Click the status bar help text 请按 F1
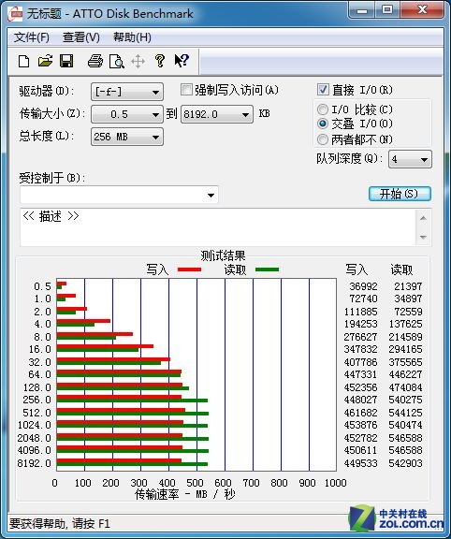The image size is (451, 539). 91,524
